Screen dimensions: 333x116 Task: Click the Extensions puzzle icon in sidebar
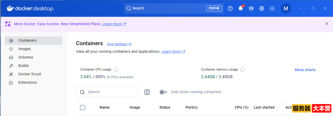pos(11,82)
